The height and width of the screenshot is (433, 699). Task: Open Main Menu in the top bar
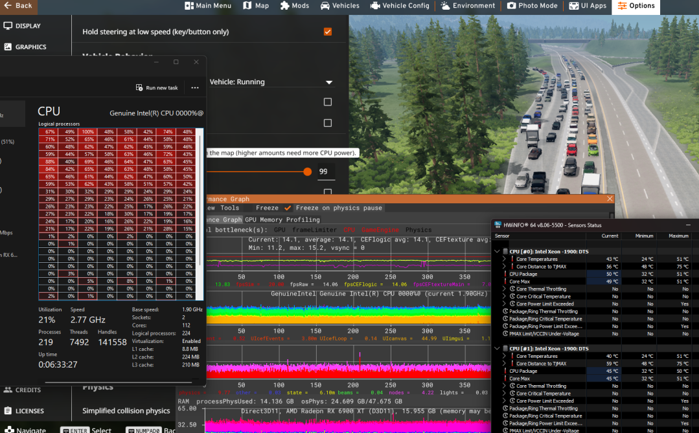(208, 6)
